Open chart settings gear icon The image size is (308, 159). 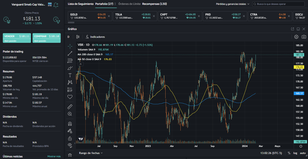click(x=296, y=37)
